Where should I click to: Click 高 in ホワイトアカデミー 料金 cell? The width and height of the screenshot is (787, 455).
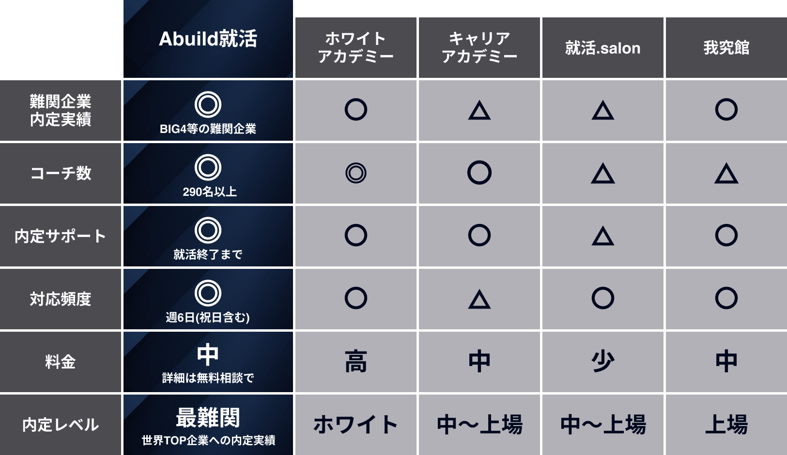pyautogui.click(x=356, y=362)
